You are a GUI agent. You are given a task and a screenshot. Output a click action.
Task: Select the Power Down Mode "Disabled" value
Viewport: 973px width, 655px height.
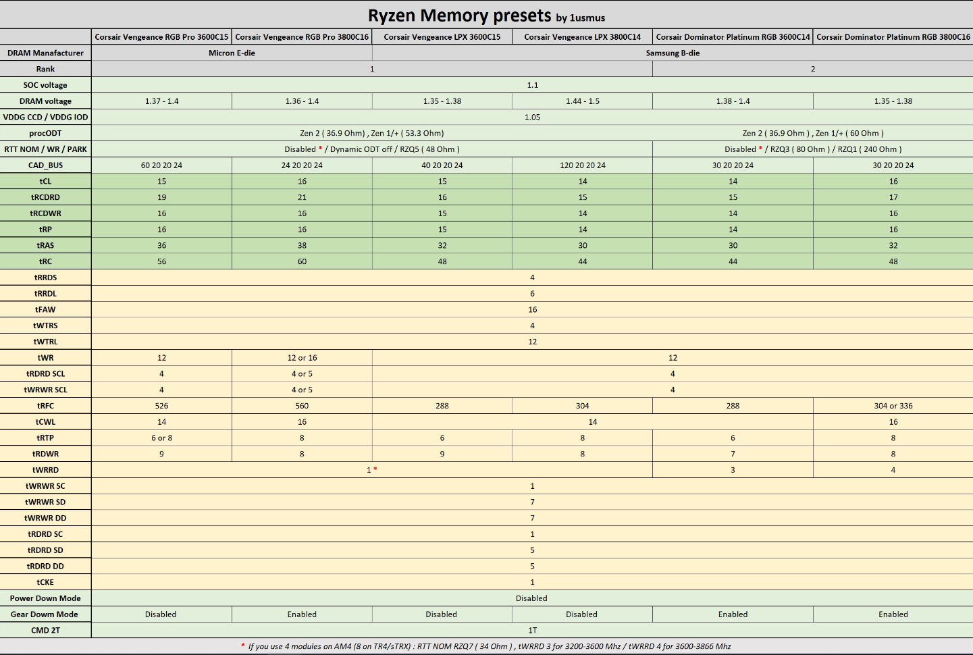pyautogui.click(x=532, y=598)
